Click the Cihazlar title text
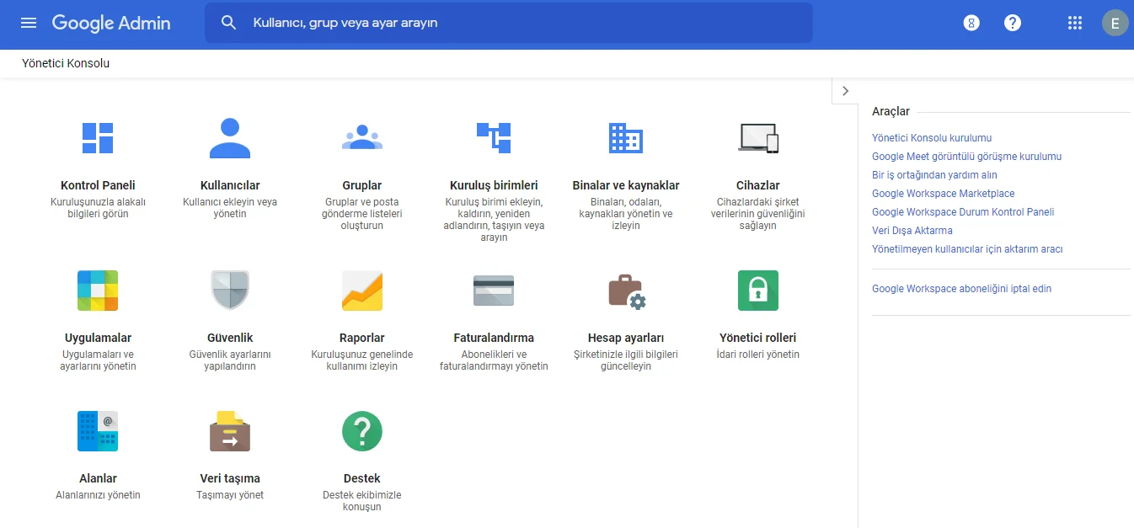Screen dimensions: 1134x528 [x=758, y=185]
